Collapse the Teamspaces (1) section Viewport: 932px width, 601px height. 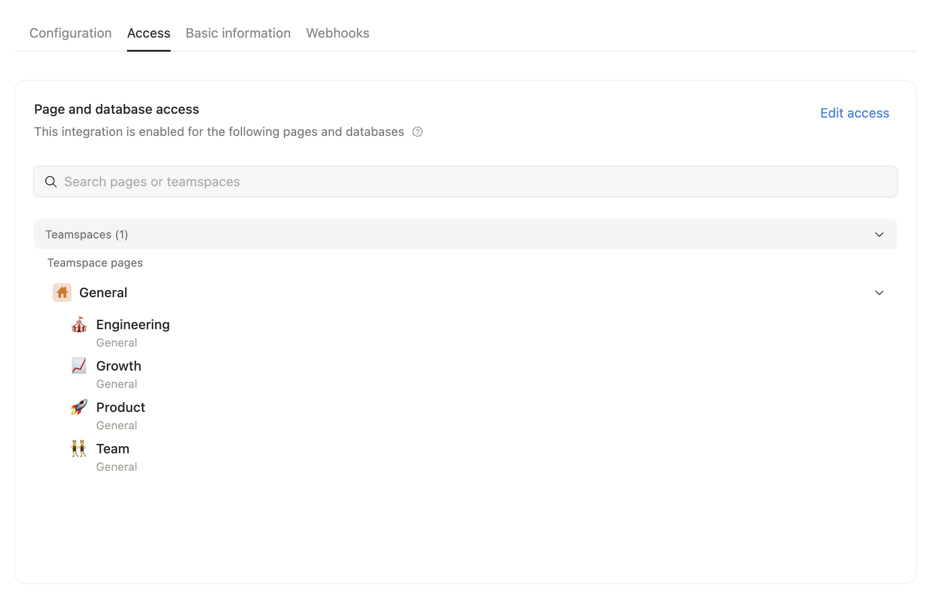[879, 234]
